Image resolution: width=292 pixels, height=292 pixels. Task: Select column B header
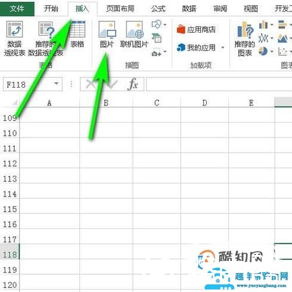click(106, 102)
